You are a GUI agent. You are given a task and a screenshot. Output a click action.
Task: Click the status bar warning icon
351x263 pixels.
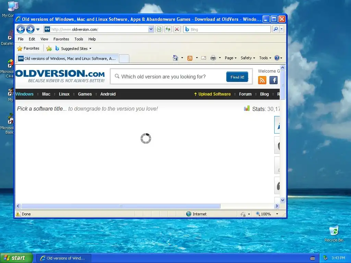pyautogui.click(x=18, y=214)
